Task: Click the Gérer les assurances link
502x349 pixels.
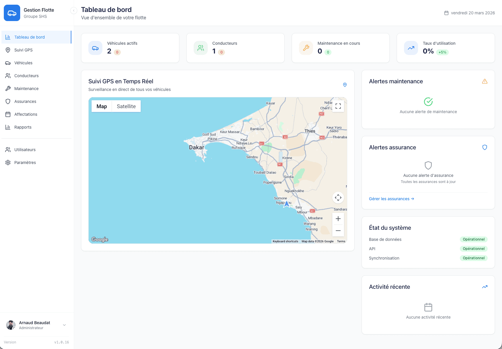Action: pyautogui.click(x=391, y=199)
